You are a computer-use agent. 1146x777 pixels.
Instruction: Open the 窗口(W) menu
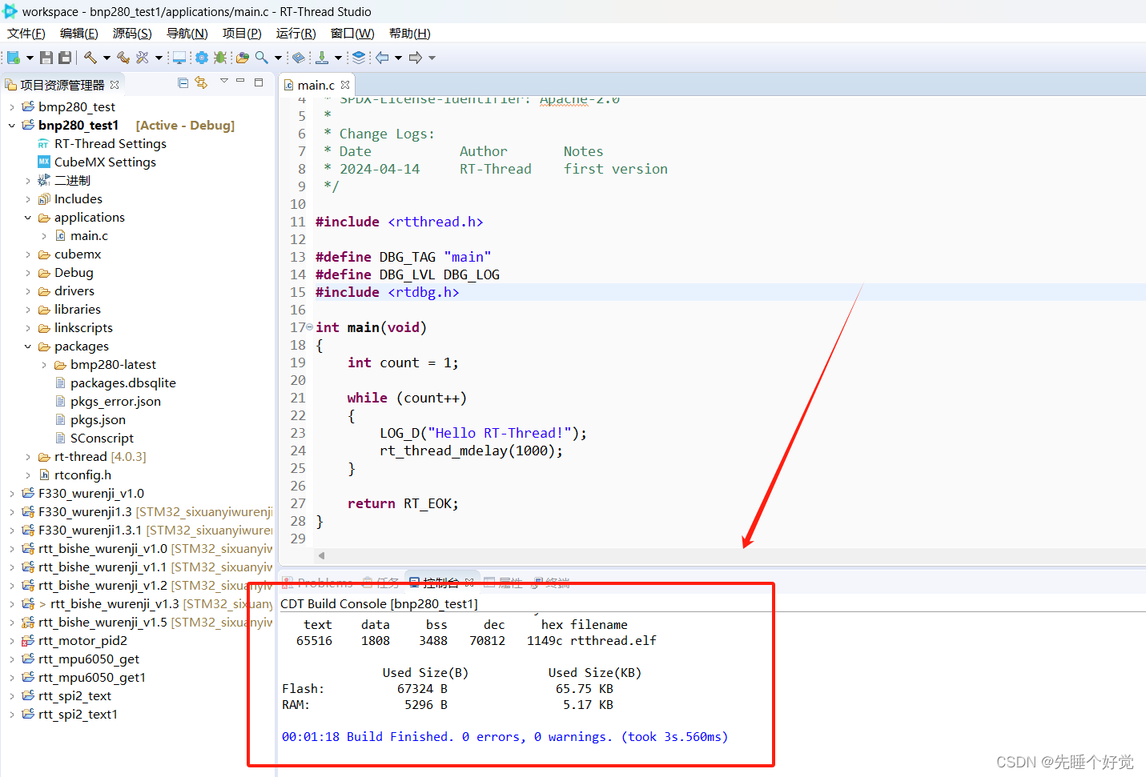(x=352, y=33)
